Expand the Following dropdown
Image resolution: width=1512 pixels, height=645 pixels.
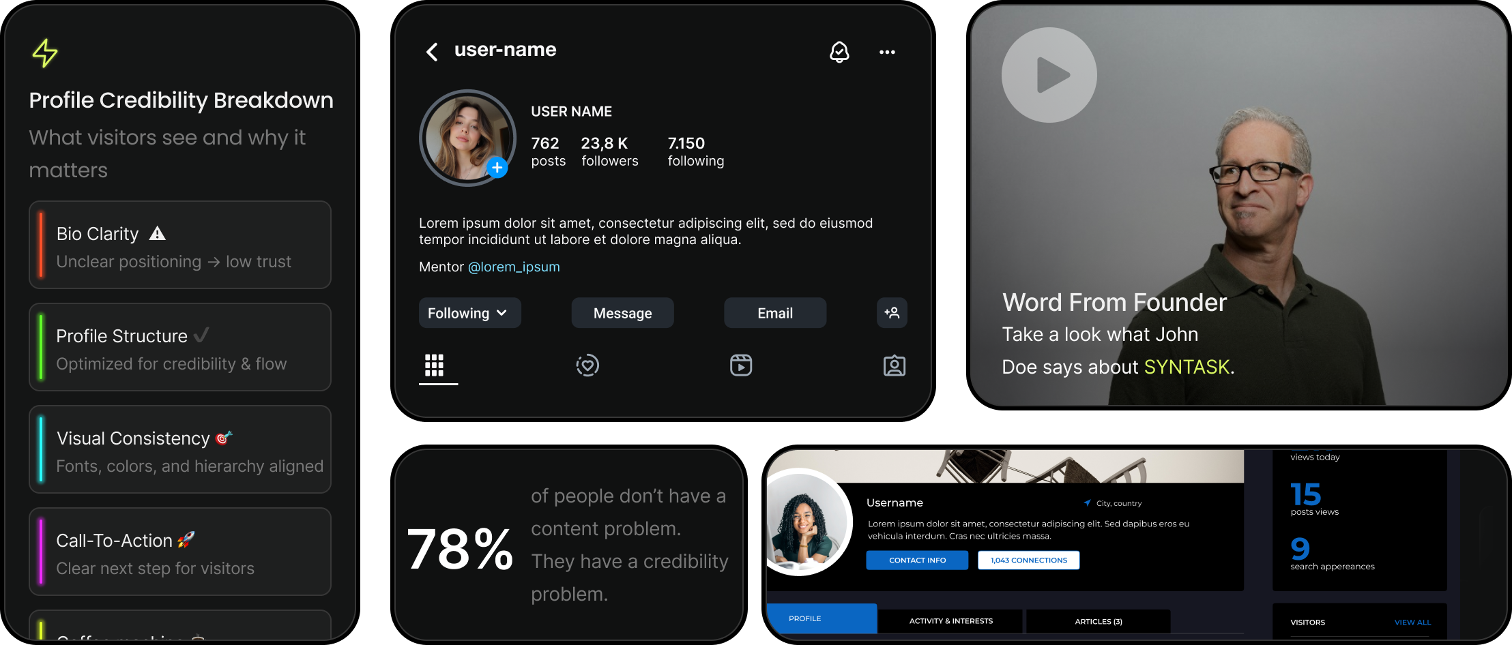tap(469, 313)
